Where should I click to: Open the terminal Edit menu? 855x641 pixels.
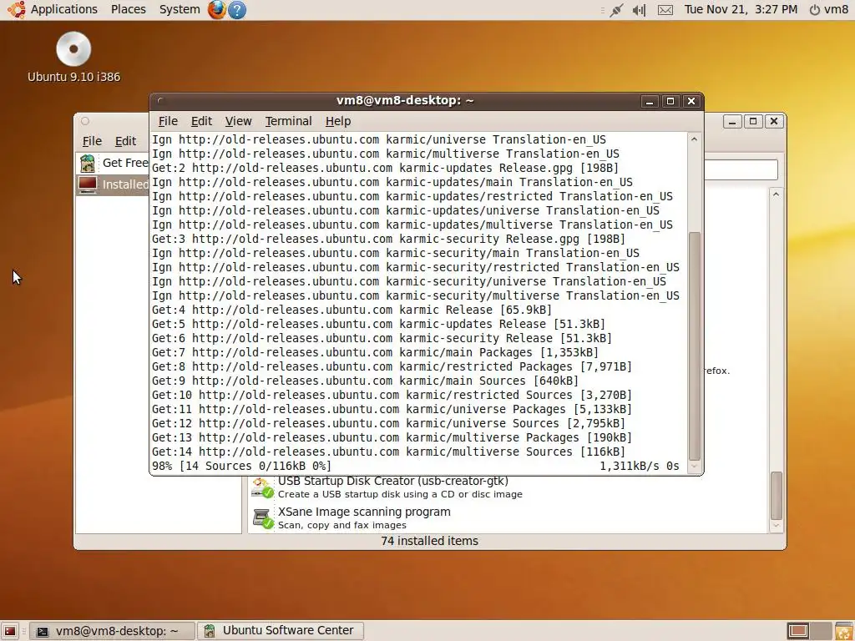(201, 121)
